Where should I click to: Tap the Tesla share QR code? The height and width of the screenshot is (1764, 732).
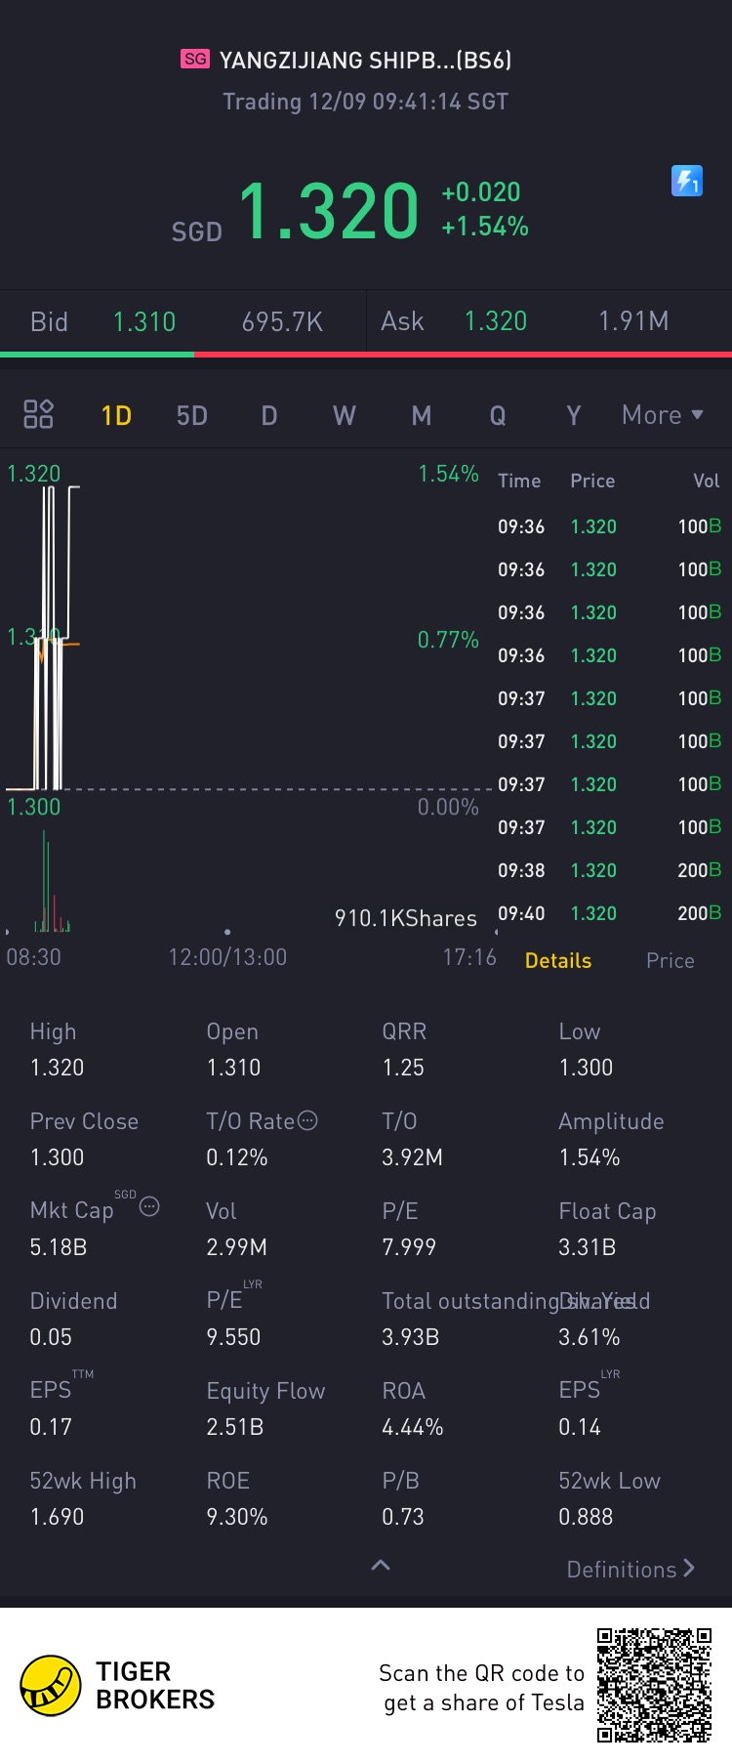tap(654, 1685)
